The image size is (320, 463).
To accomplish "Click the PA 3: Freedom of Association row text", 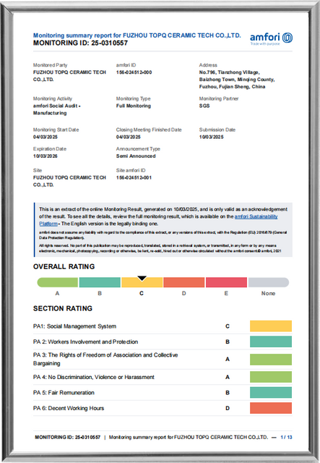I will click(x=105, y=359).
